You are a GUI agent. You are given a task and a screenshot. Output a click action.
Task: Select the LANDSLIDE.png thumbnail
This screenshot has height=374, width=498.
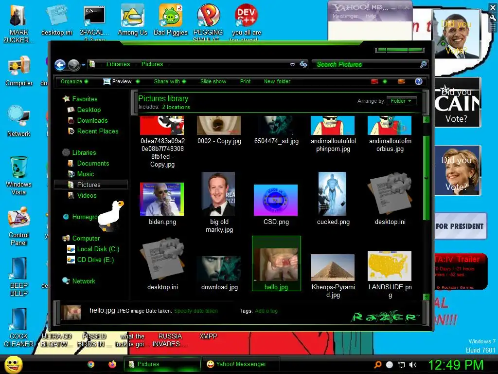point(390,266)
